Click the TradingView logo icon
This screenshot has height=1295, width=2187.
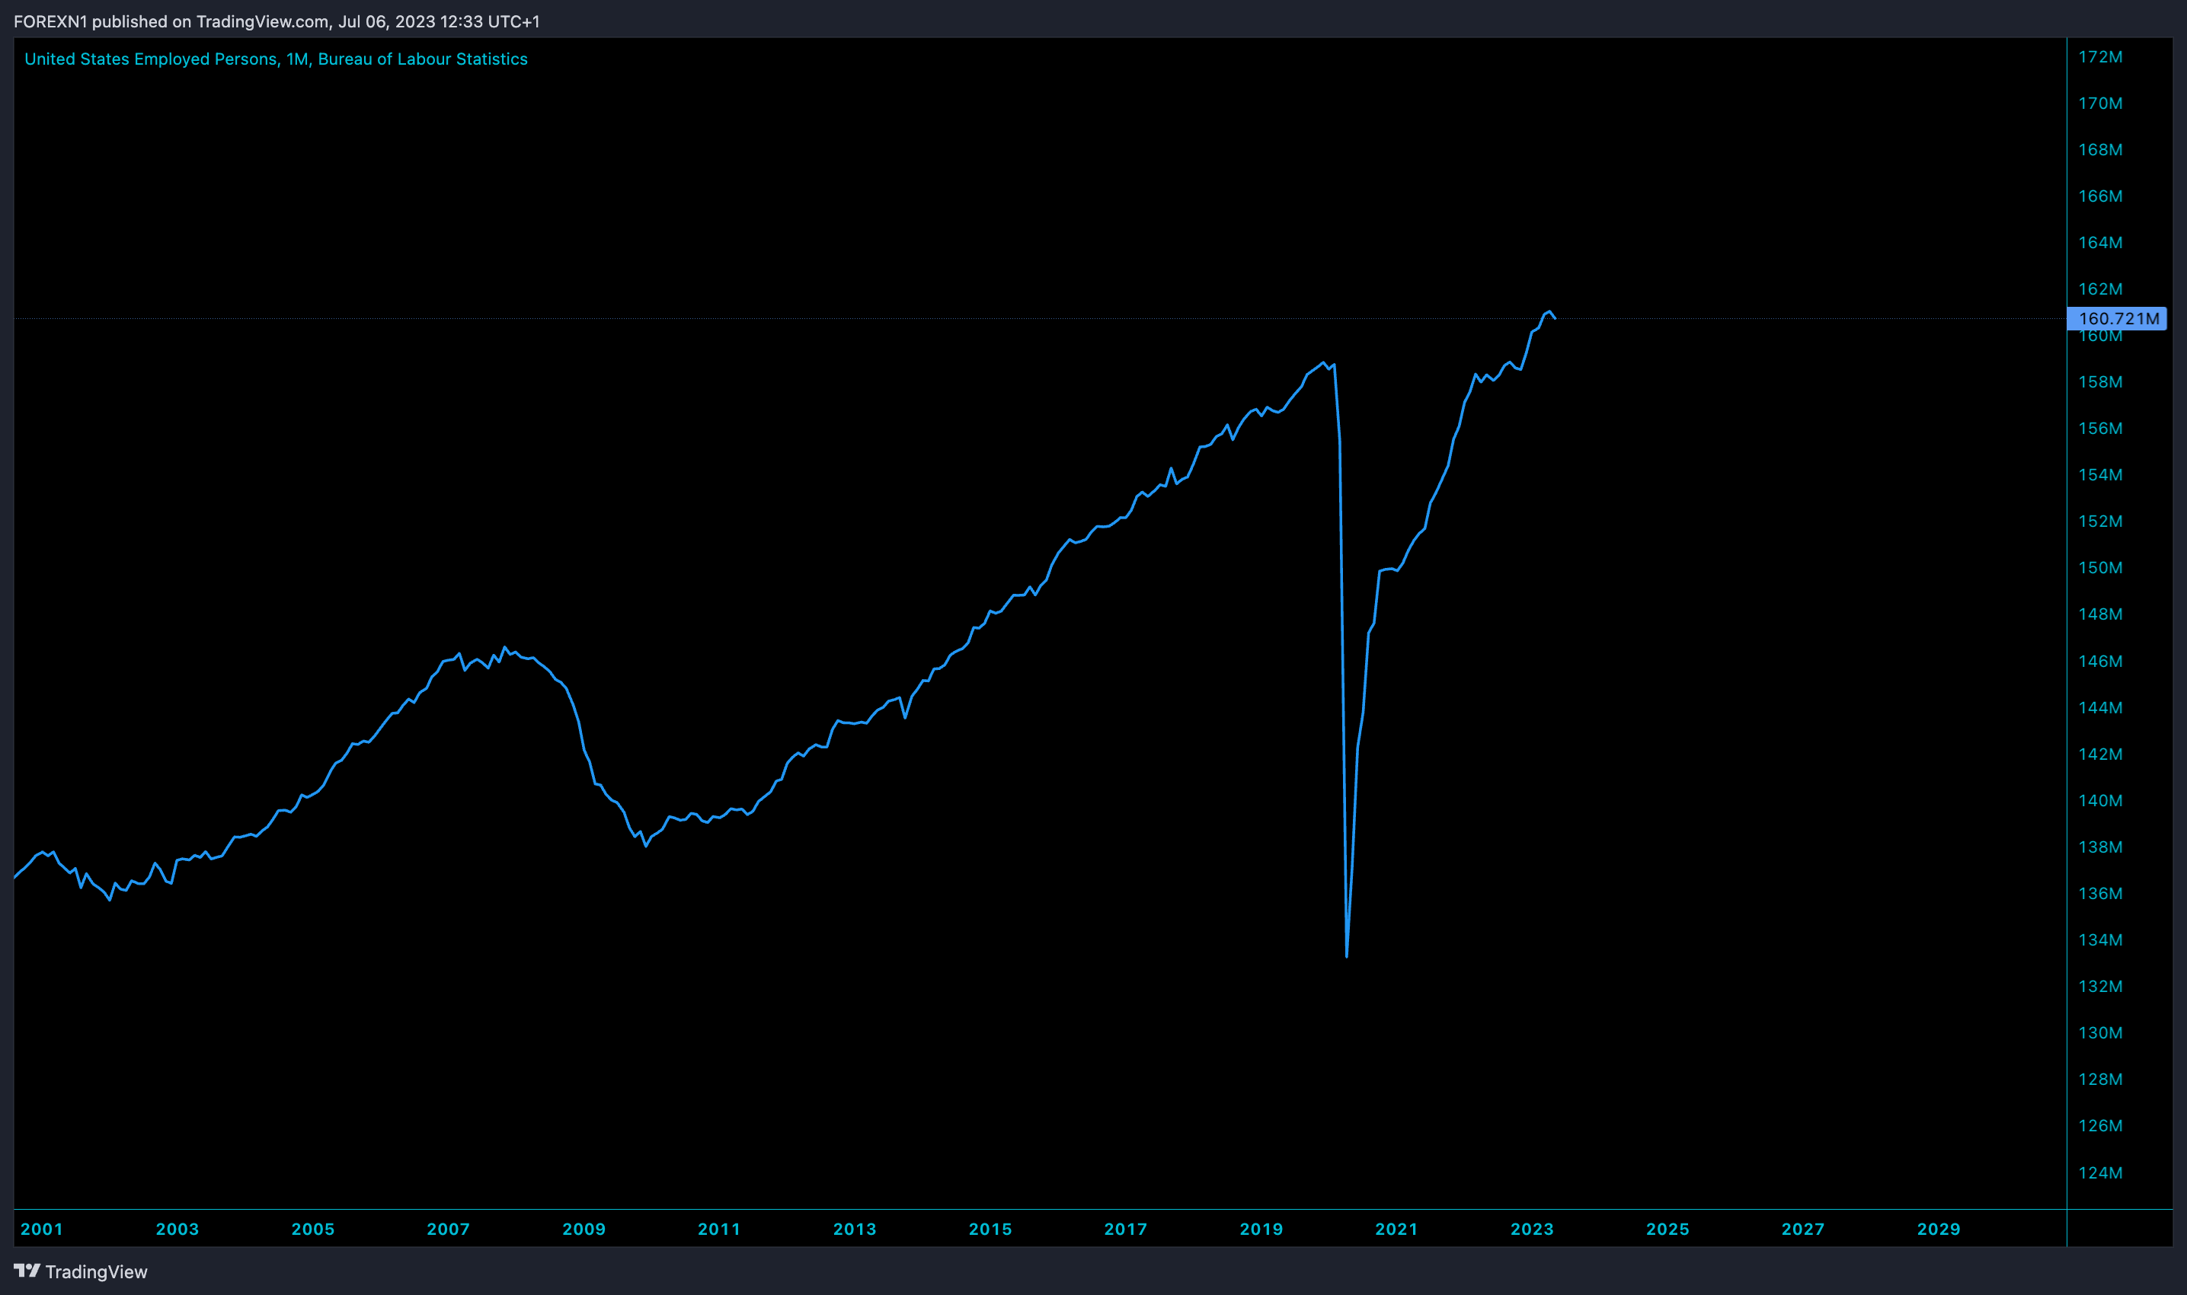(27, 1271)
